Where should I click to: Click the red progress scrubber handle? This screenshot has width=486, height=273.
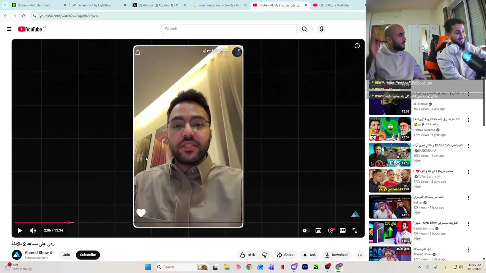tap(69, 223)
